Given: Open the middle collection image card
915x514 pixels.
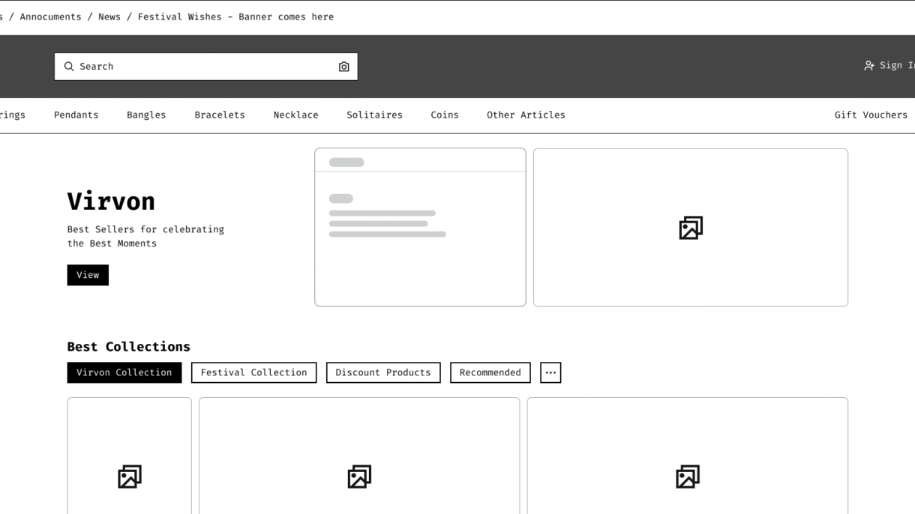Looking at the screenshot, I should 359,477.
